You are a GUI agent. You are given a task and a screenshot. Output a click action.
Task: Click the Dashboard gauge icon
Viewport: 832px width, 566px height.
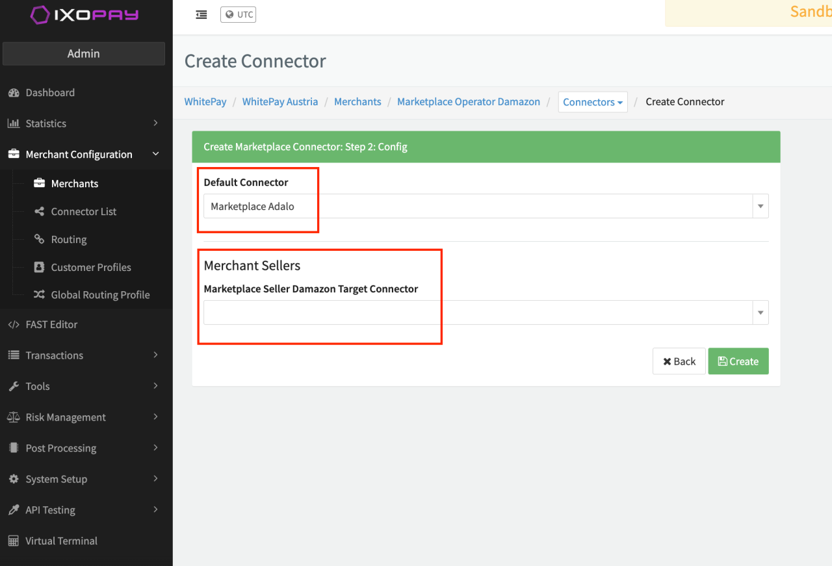14,93
